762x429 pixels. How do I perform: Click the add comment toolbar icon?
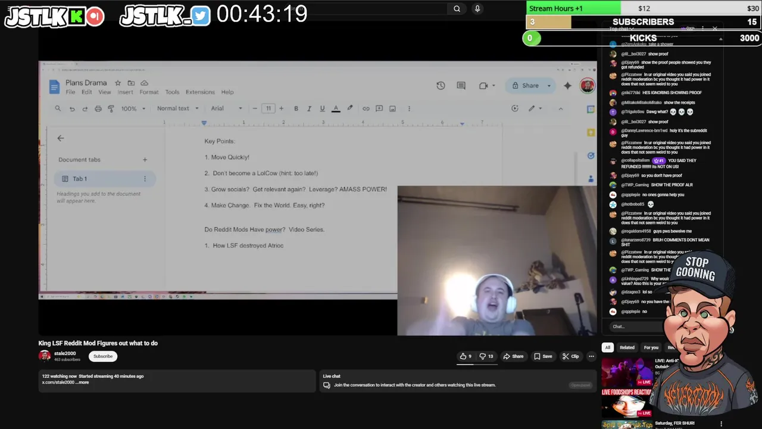click(x=379, y=108)
